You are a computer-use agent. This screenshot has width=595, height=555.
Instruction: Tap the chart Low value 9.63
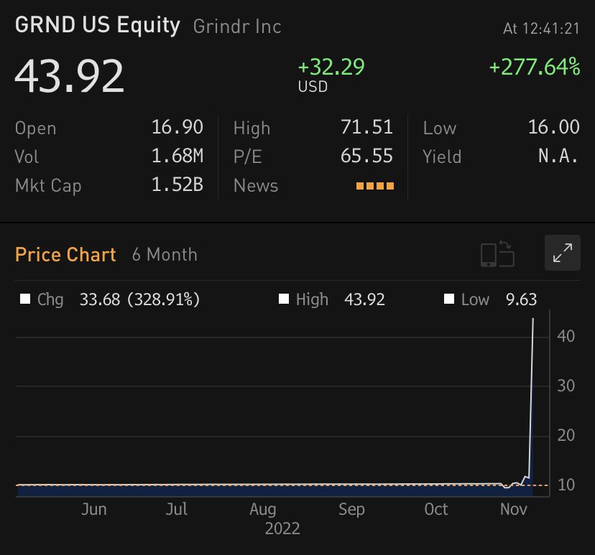pos(522,299)
